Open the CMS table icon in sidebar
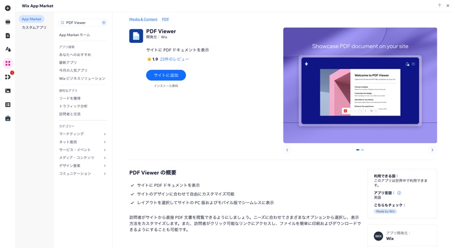This screenshot has height=248, width=452. click(x=8, y=105)
